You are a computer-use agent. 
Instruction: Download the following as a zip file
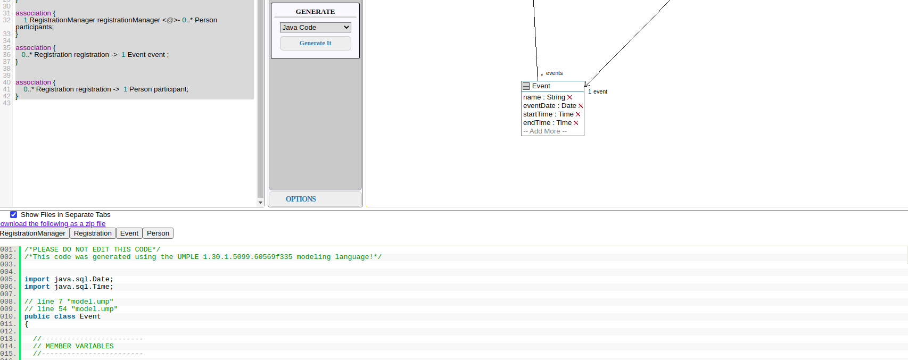pos(53,224)
